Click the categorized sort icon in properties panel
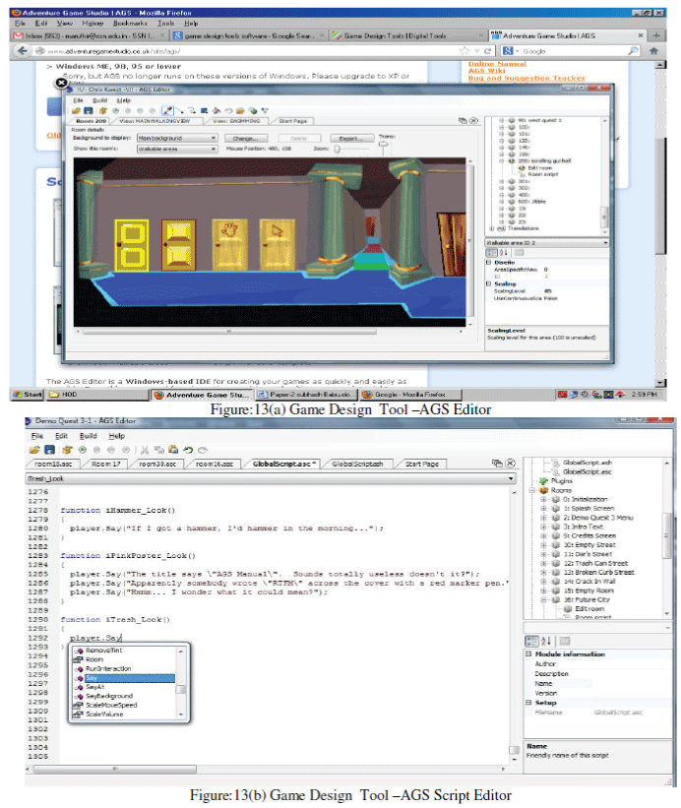This screenshot has height=808, width=681. 530,642
